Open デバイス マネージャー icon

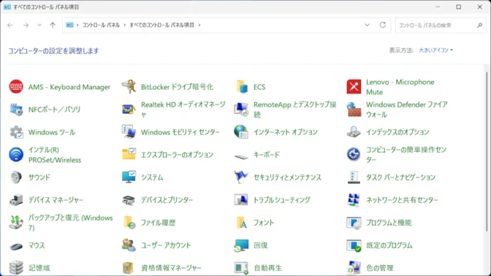click(16, 200)
